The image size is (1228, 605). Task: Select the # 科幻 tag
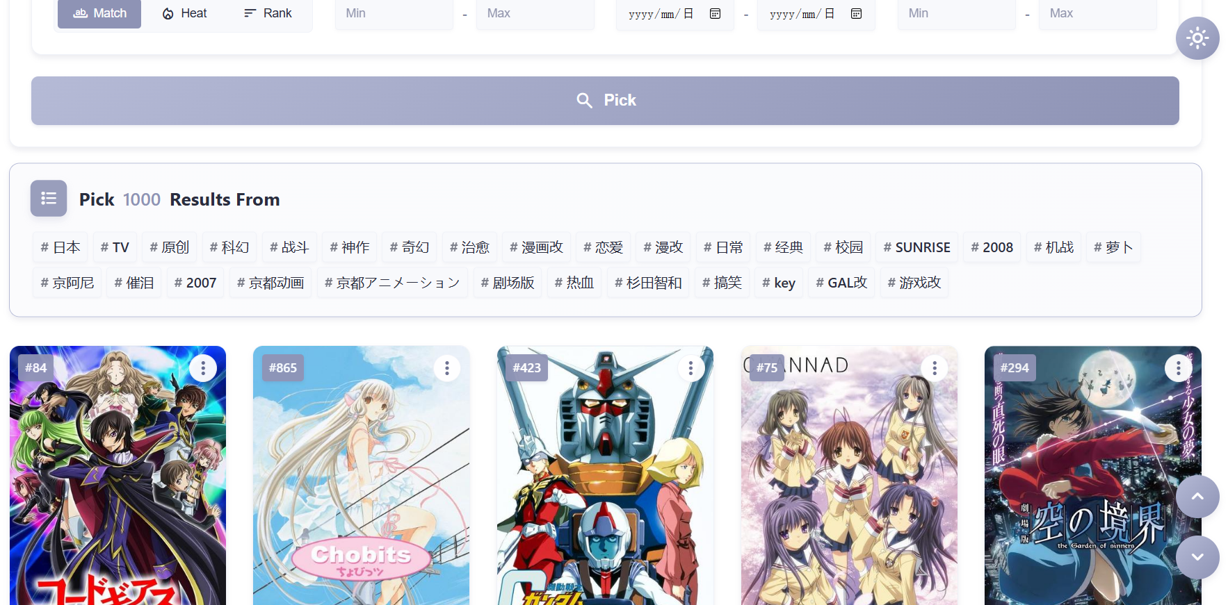[x=229, y=247]
